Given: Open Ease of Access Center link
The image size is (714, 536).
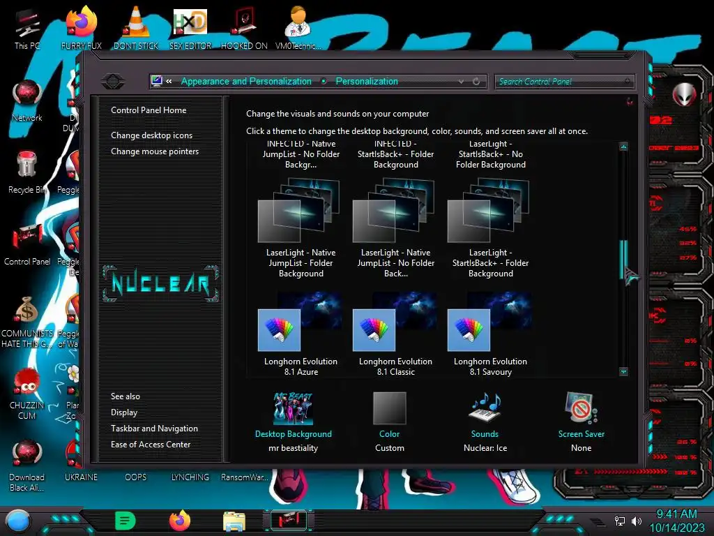Looking at the screenshot, I should [151, 445].
